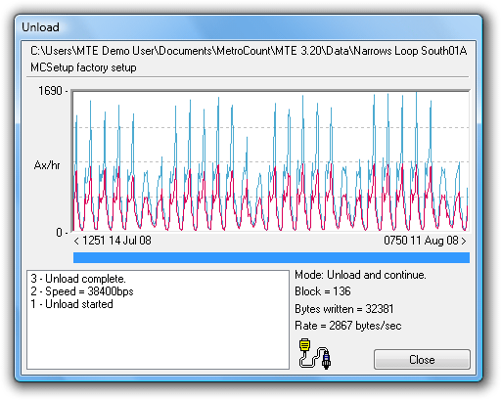Click the chart start date '1251 14 Jul 08'
501x400 pixels.
pyautogui.click(x=116, y=241)
